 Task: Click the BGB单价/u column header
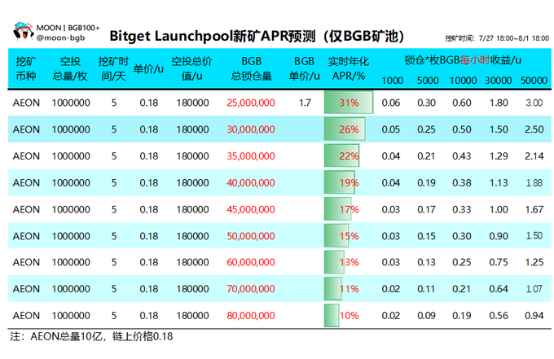click(304, 68)
